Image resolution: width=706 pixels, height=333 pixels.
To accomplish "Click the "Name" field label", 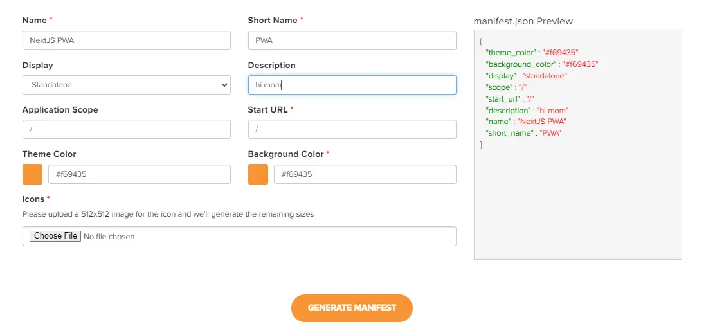I will point(35,21).
